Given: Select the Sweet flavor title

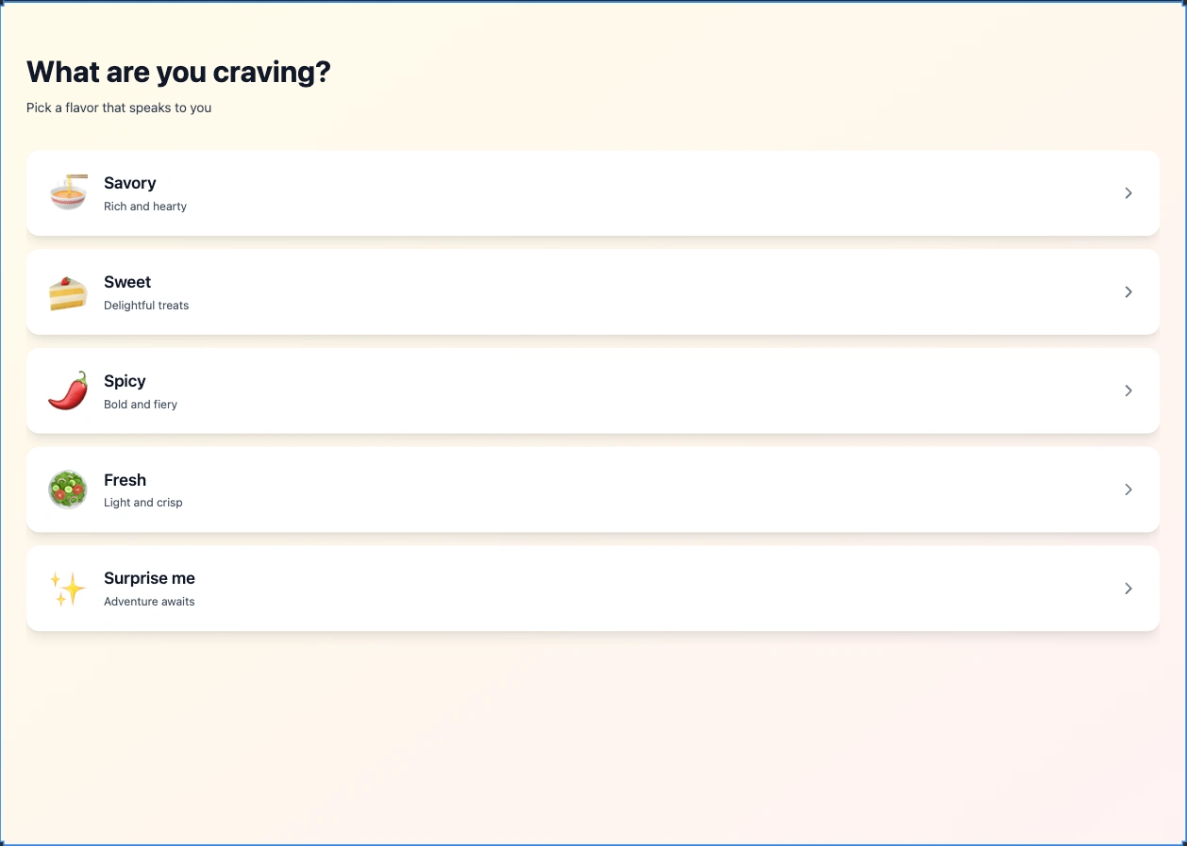Looking at the screenshot, I should (x=127, y=282).
